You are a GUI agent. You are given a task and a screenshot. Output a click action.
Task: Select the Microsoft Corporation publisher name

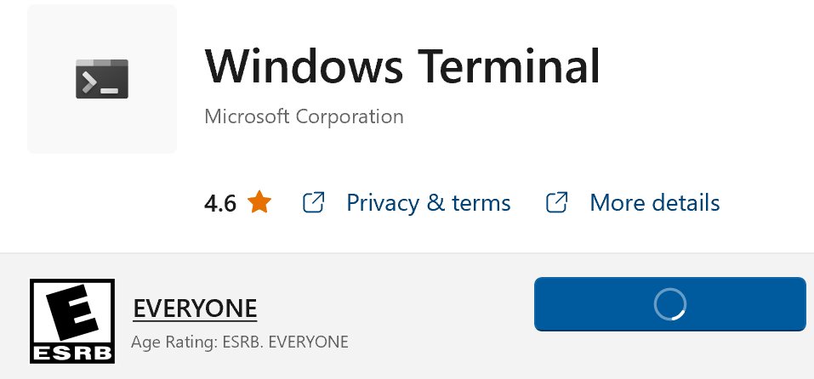(304, 116)
